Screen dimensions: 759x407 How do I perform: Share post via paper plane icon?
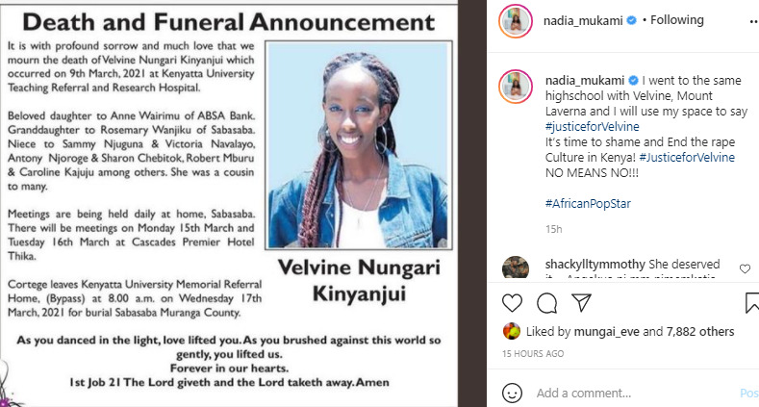point(581,302)
